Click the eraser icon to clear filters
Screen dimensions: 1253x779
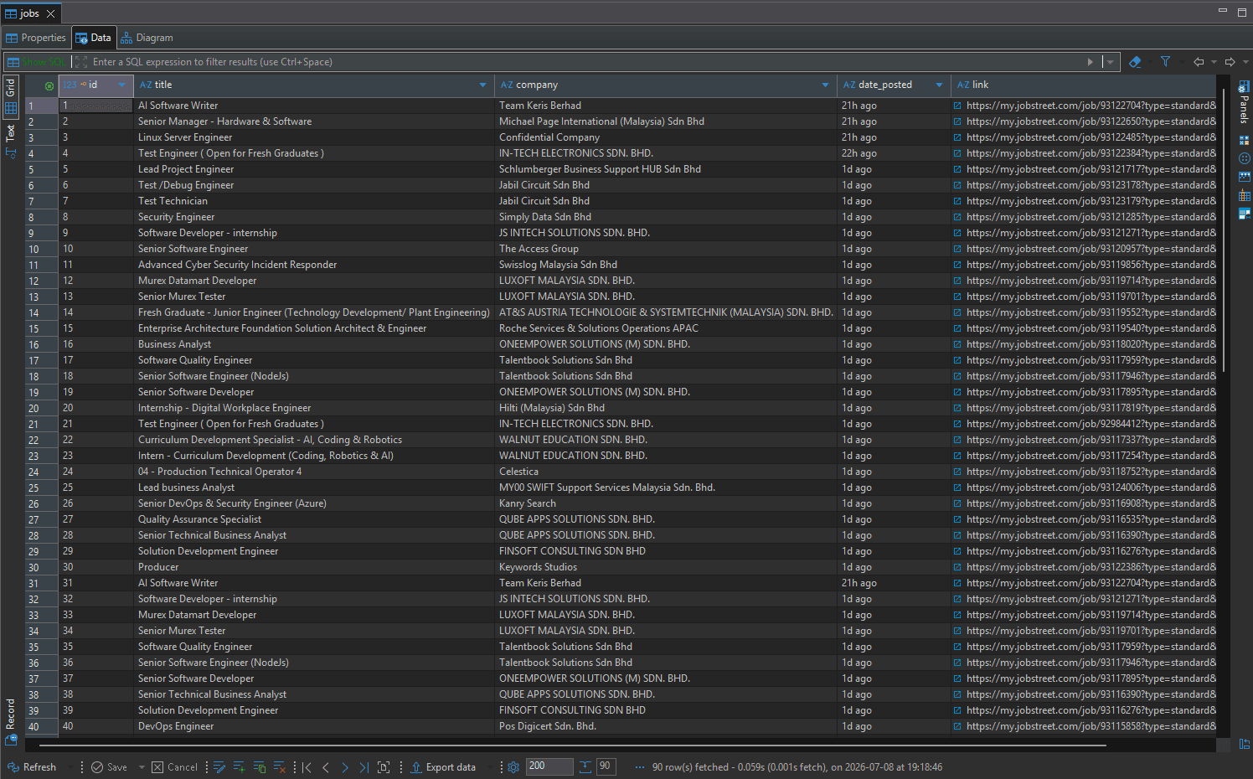pos(1135,62)
